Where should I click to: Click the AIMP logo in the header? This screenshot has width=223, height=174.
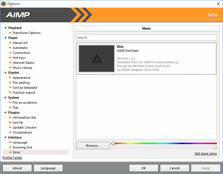pos(18,15)
